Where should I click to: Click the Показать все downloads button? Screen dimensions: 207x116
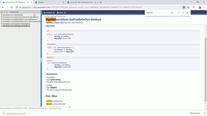click(x=195, y=113)
